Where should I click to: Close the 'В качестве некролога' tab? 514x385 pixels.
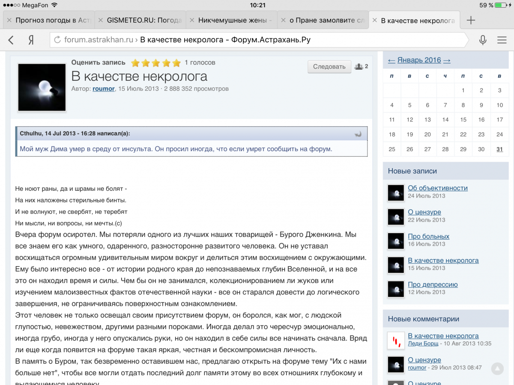point(375,20)
